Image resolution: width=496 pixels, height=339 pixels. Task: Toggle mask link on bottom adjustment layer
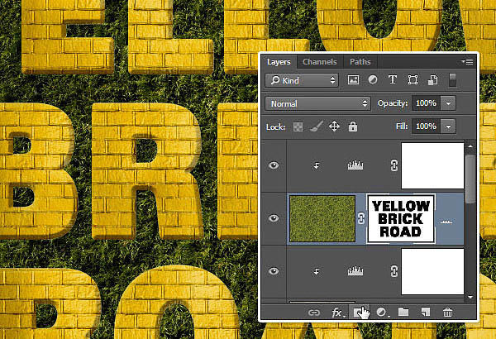pos(393,271)
